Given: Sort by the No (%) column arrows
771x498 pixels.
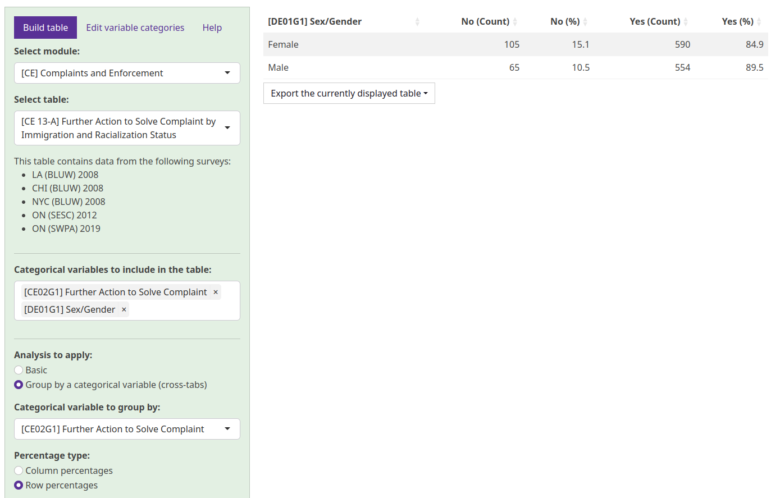Looking at the screenshot, I should 585,21.
